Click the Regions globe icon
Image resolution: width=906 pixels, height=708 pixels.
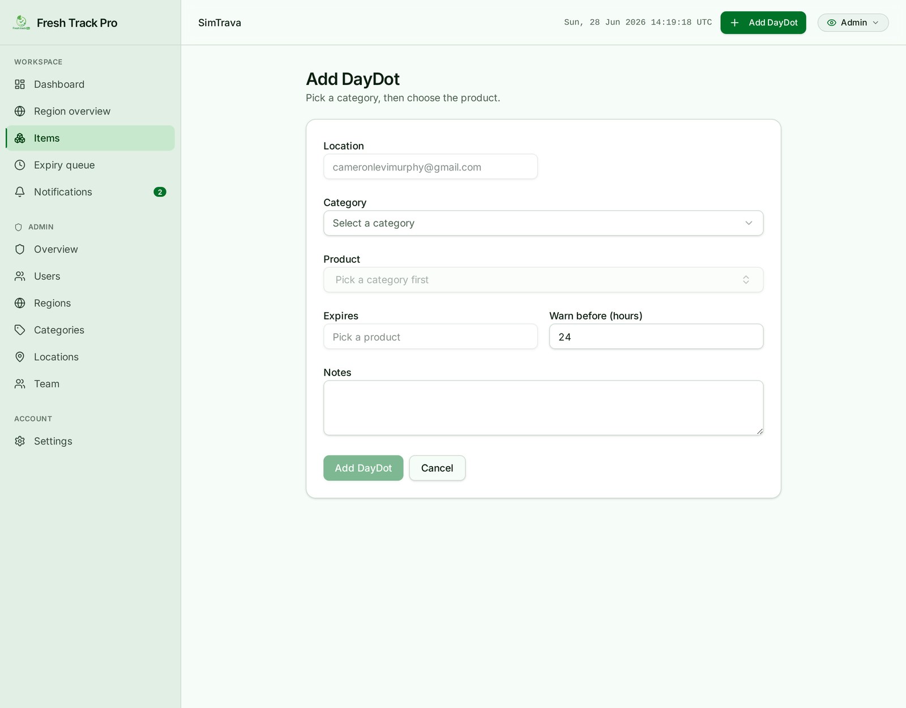(20, 303)
